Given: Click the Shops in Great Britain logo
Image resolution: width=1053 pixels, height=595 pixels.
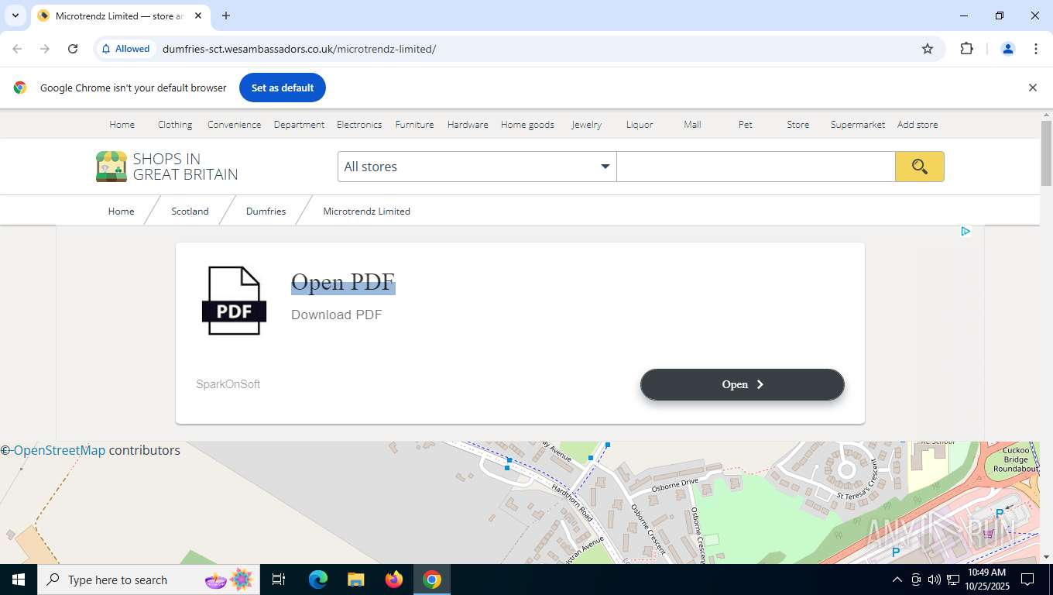Looking at the screenshot, I should (167, 167).
